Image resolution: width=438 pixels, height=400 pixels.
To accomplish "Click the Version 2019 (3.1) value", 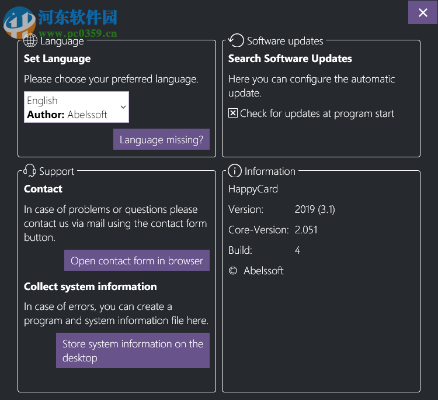I will (x=315, y=209).
